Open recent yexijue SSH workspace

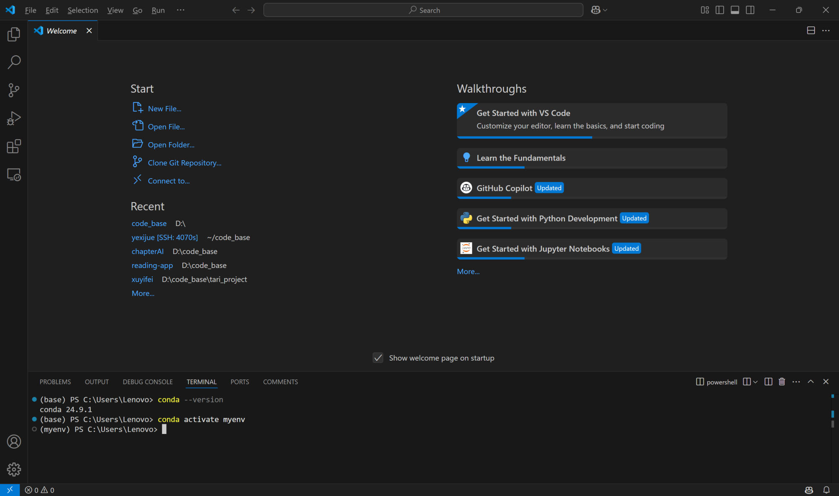coord(164,237)
